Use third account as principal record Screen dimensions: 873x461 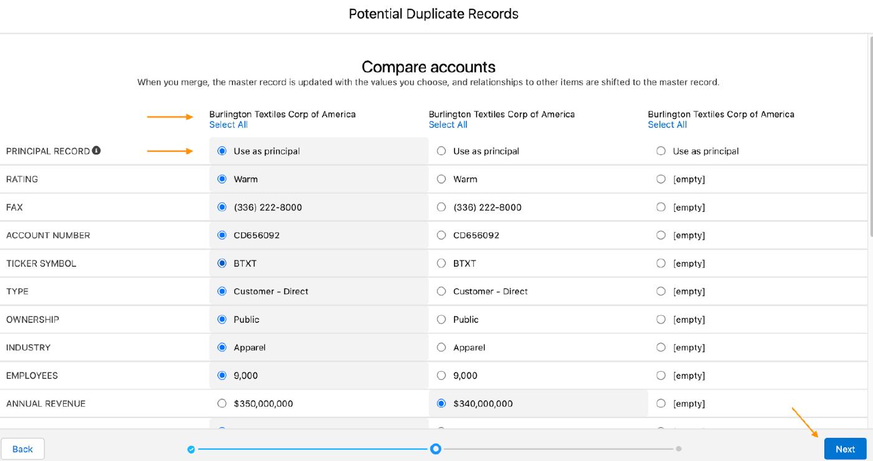click(x=661, y=151)
